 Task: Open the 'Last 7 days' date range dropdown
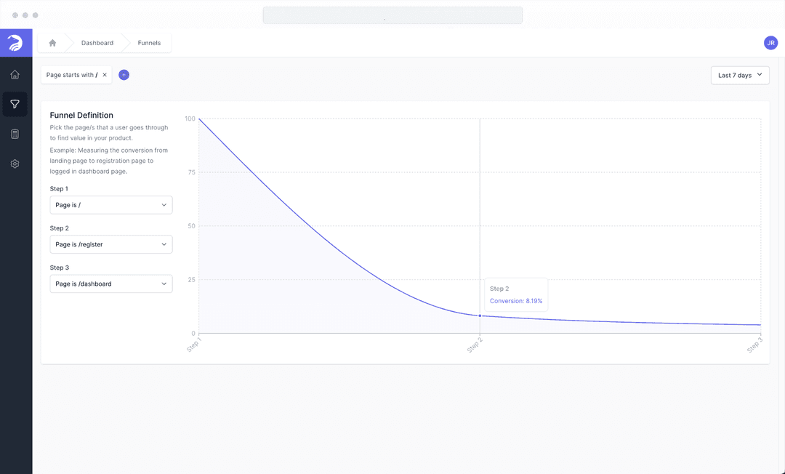(x=740, y=75)
